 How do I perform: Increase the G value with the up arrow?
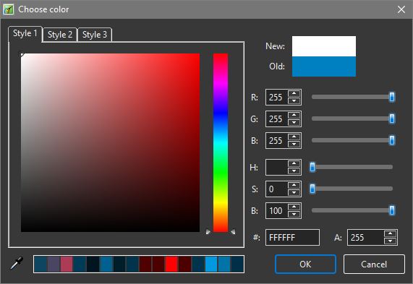pyautogui.click(x=294, y=115)
